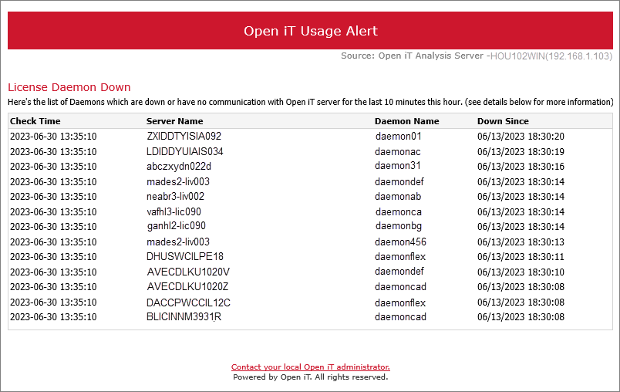Select server name LDIDDYUIAIS034

coord(184,151)
